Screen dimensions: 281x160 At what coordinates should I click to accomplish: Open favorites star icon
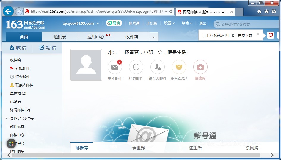(266, 12)
